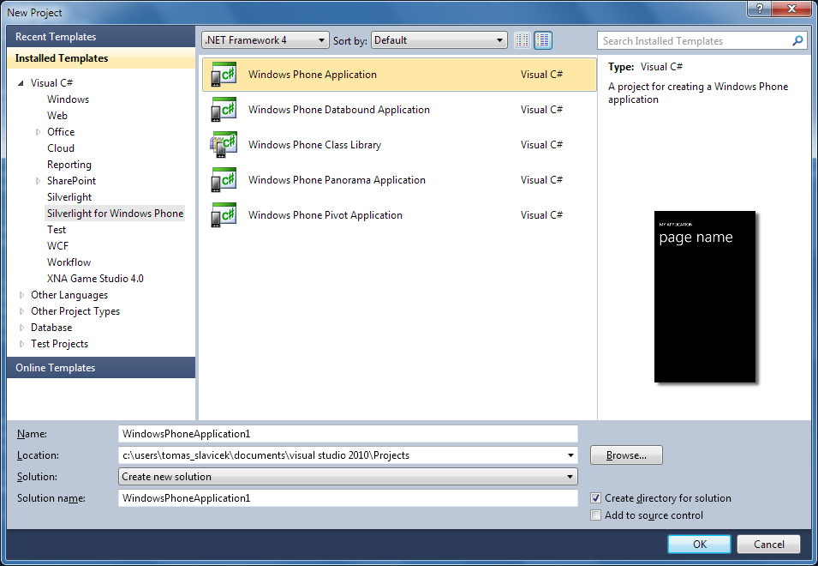
Task: Select the Installed Templates section
Action: coord(101,58)
